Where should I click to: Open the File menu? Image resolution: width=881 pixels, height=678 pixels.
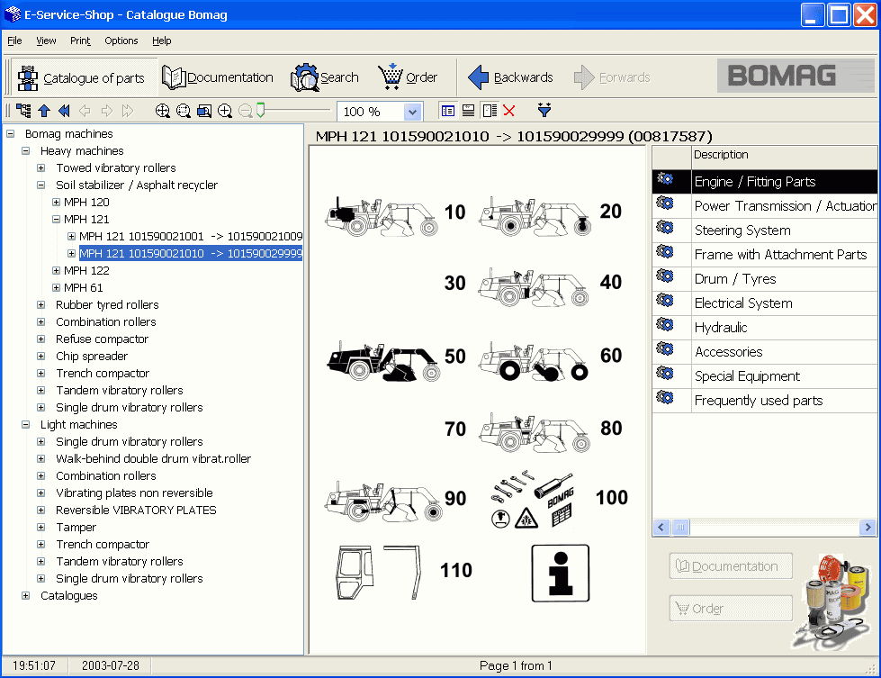14,41
